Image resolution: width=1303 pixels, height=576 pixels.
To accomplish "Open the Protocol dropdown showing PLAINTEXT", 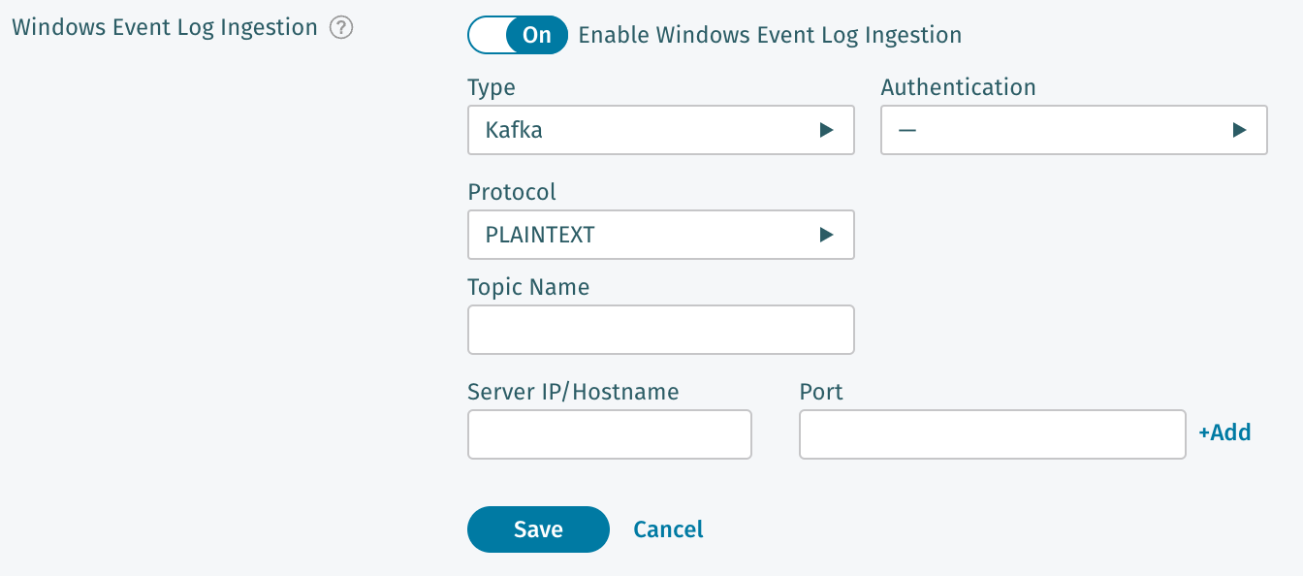I will pyautogui.click(x=659, y=235).
